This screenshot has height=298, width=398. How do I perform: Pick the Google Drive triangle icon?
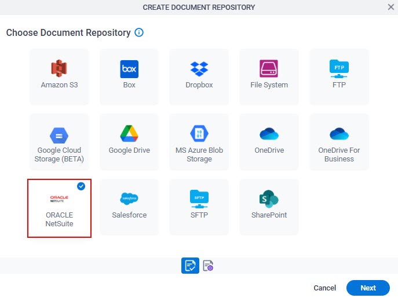(x=129, y=134)
